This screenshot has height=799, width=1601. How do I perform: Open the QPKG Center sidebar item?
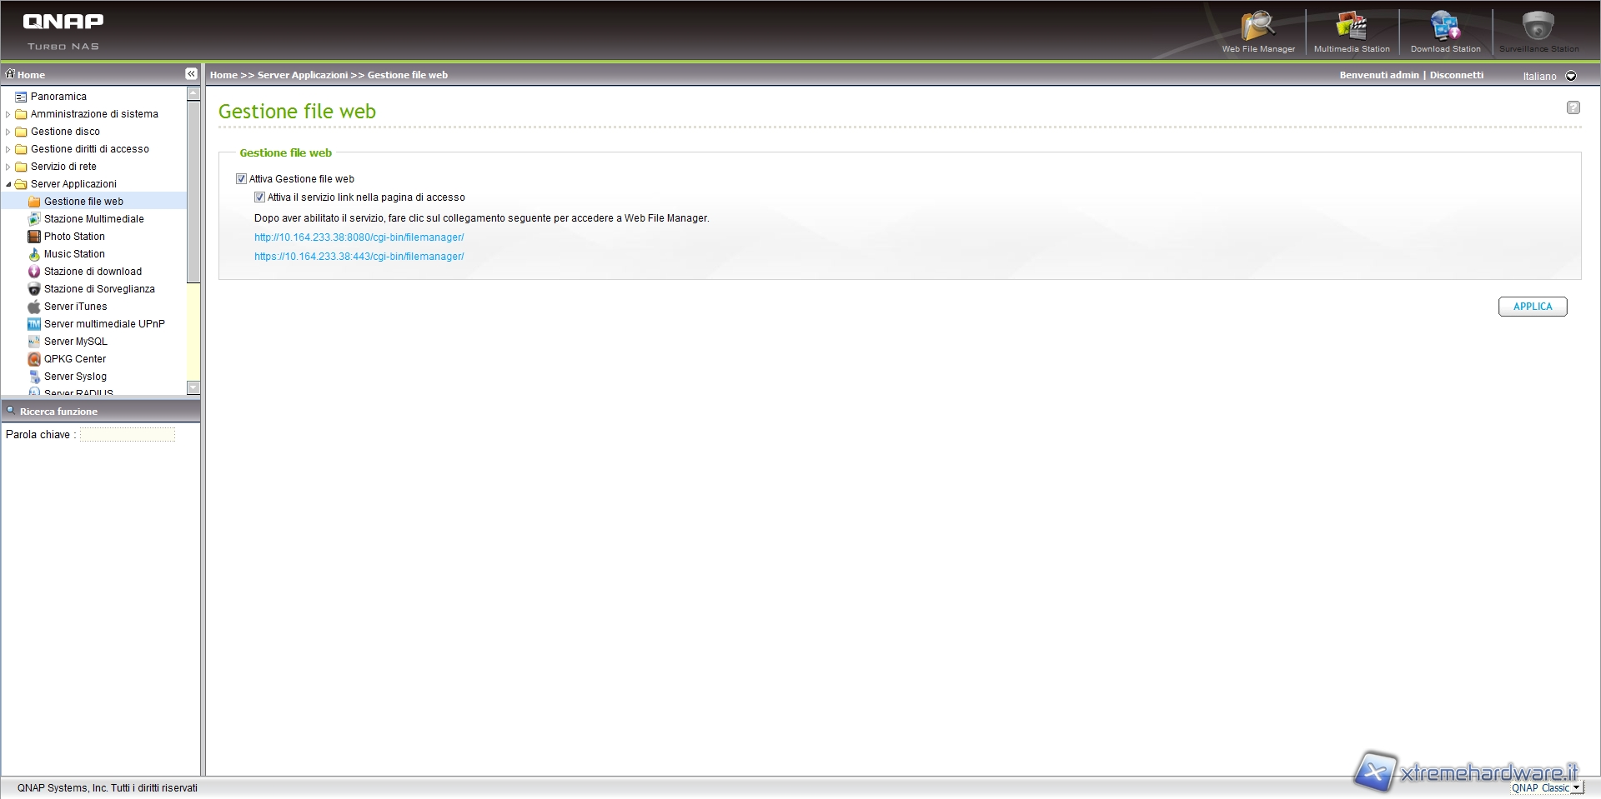pyautogui.click(x=75, y=359)
